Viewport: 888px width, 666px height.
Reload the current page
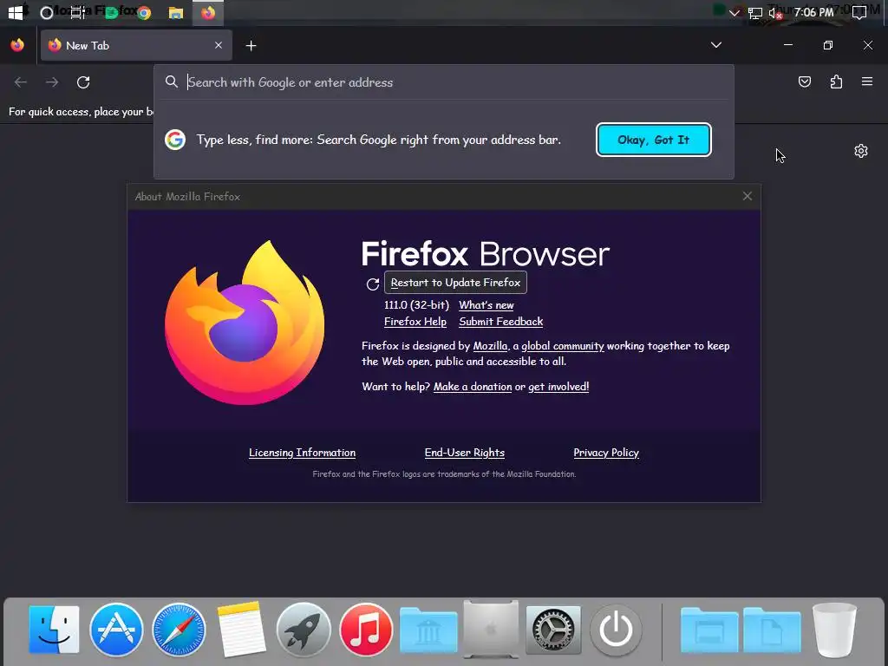tap(83, 82)
